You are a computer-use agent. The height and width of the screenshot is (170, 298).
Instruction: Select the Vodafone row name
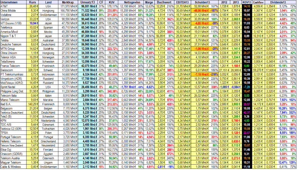13,15
